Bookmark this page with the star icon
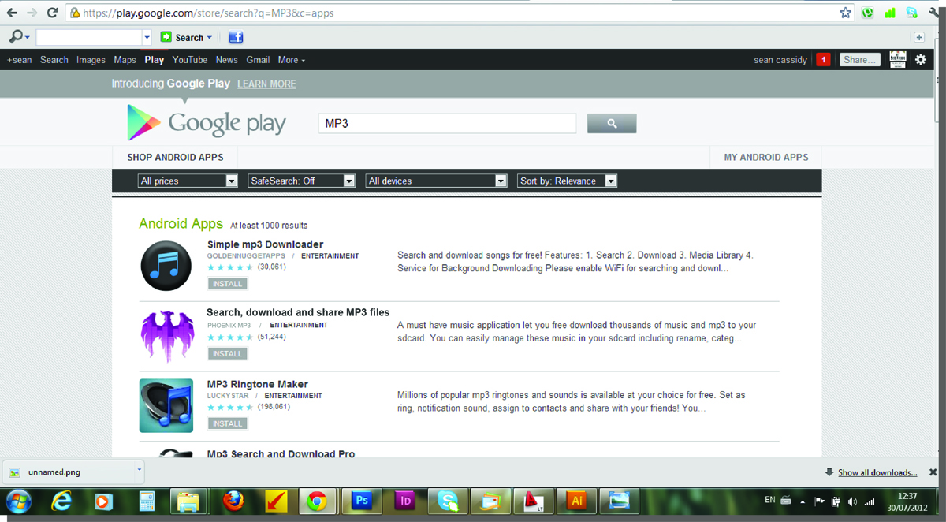946x522 pixels. 845,13
